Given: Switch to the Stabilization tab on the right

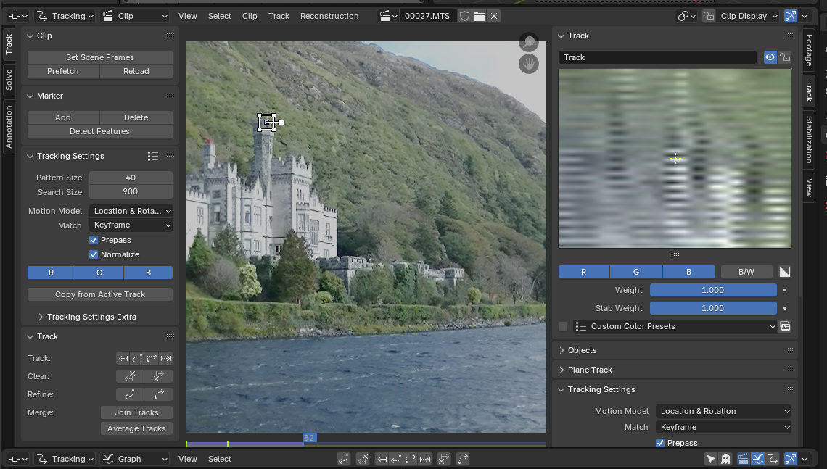Looking at the screenshot, I should [809, 139].
